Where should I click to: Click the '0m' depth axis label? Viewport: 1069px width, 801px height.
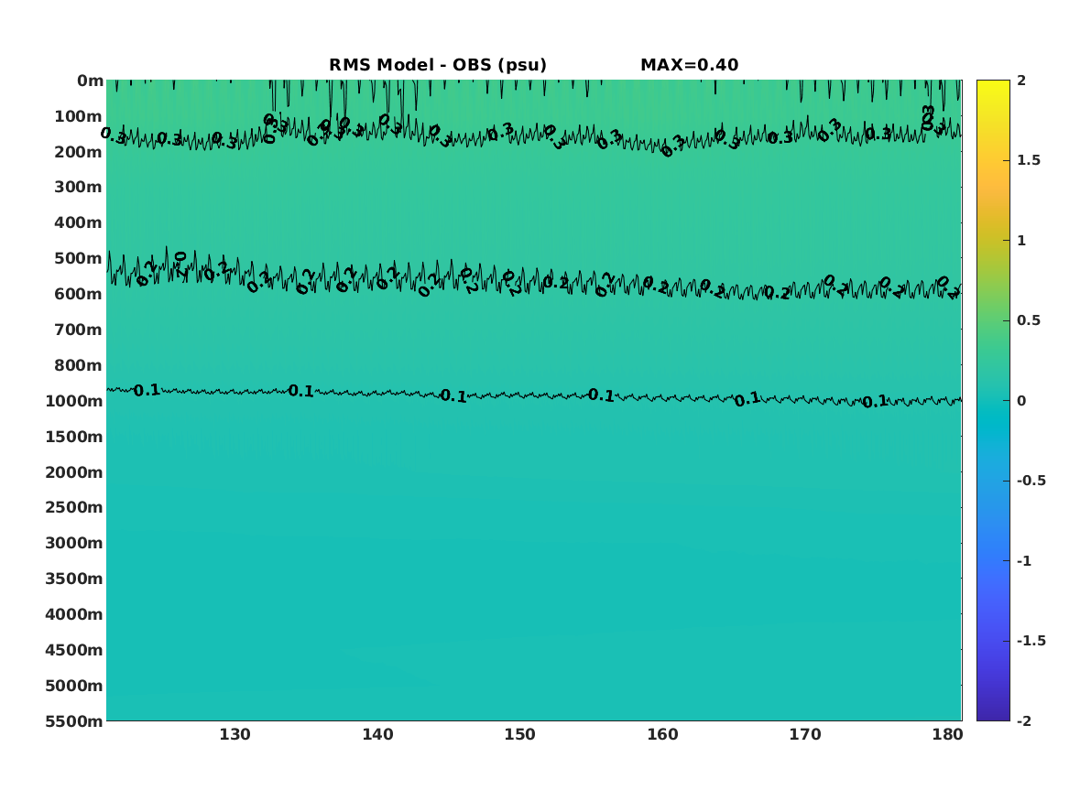click(x=90, y=81)
